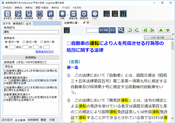Click the 第 article number input box
Screen dimensions: 175x123
point(12,47)
